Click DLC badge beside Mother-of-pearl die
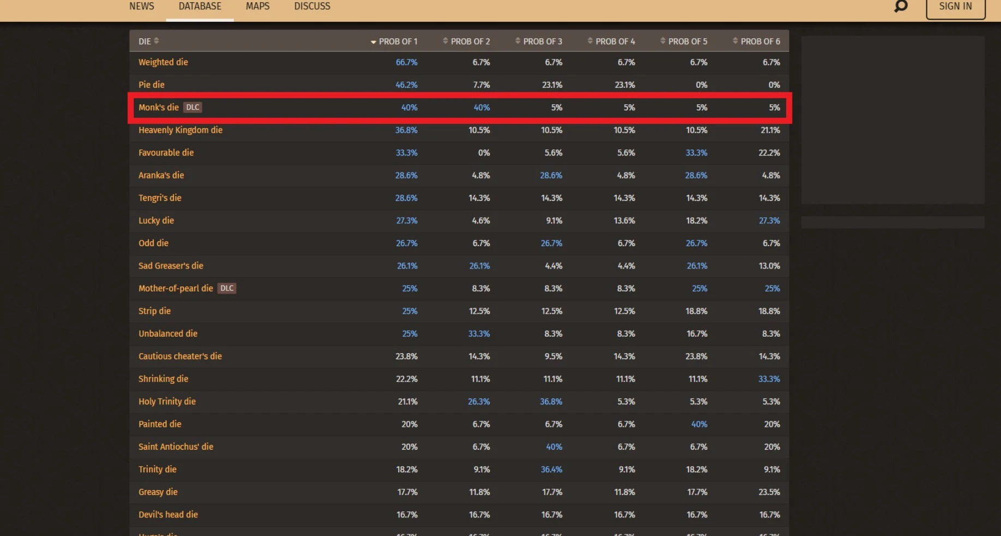 coord(227,288)
